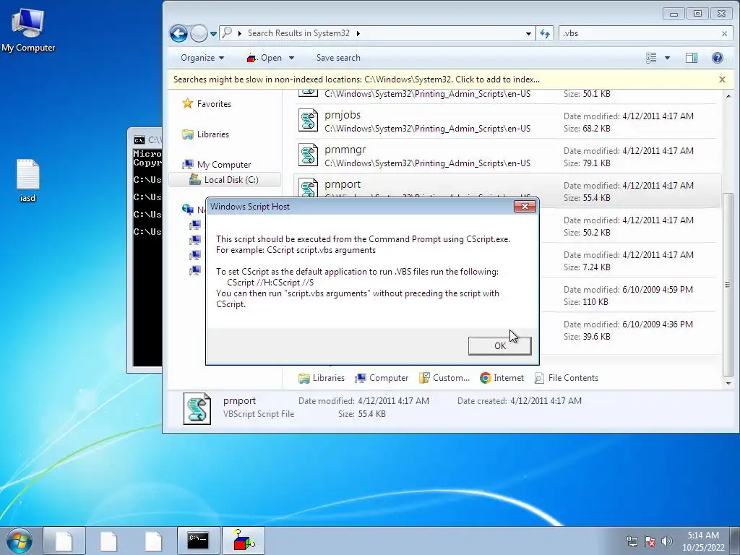This screenshot has height=555, width=740.
Task: Open the network tray icon
Action: 632,541
